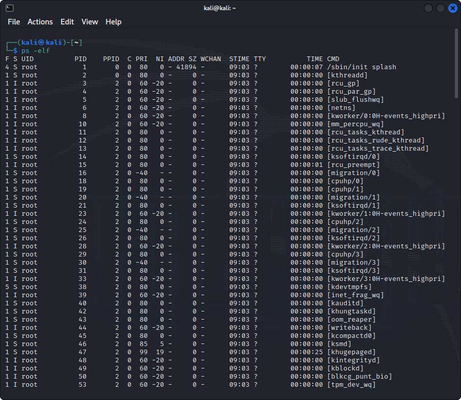Click the '[writeback]' process name

click(349, 328)
